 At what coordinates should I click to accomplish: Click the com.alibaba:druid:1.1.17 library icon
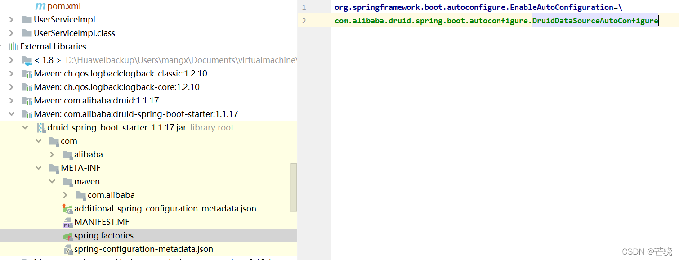pos(27,101)
